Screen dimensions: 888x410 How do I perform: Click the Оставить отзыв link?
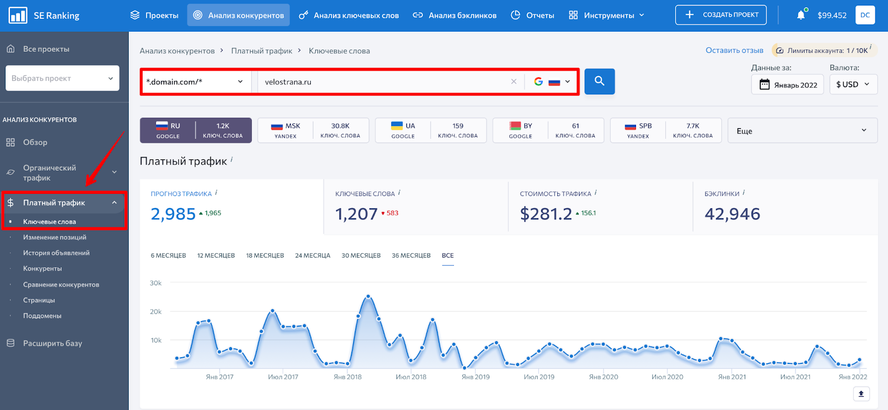[x=734, y=50]
